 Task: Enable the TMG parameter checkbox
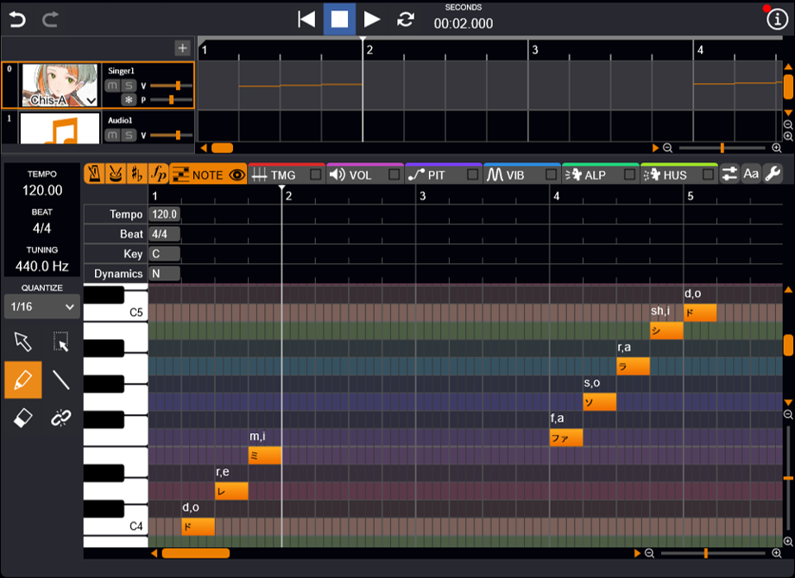pyautogui.click(x=316, y=175)
